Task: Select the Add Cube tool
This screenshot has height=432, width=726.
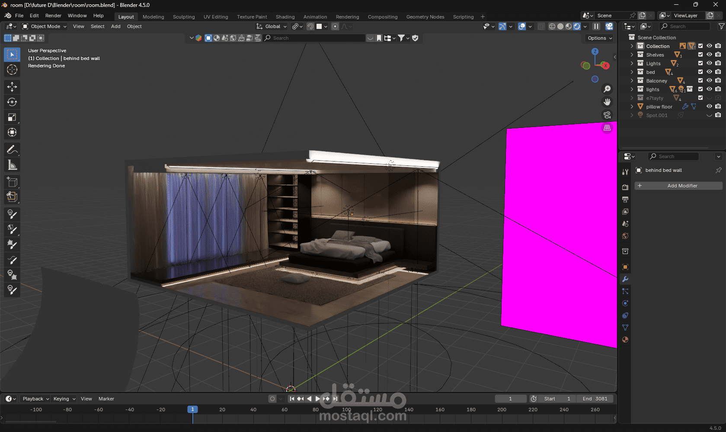Action: coord(12,182)
